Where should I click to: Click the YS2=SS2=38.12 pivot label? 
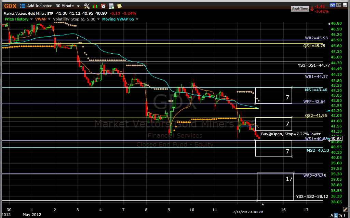(312, 196)
